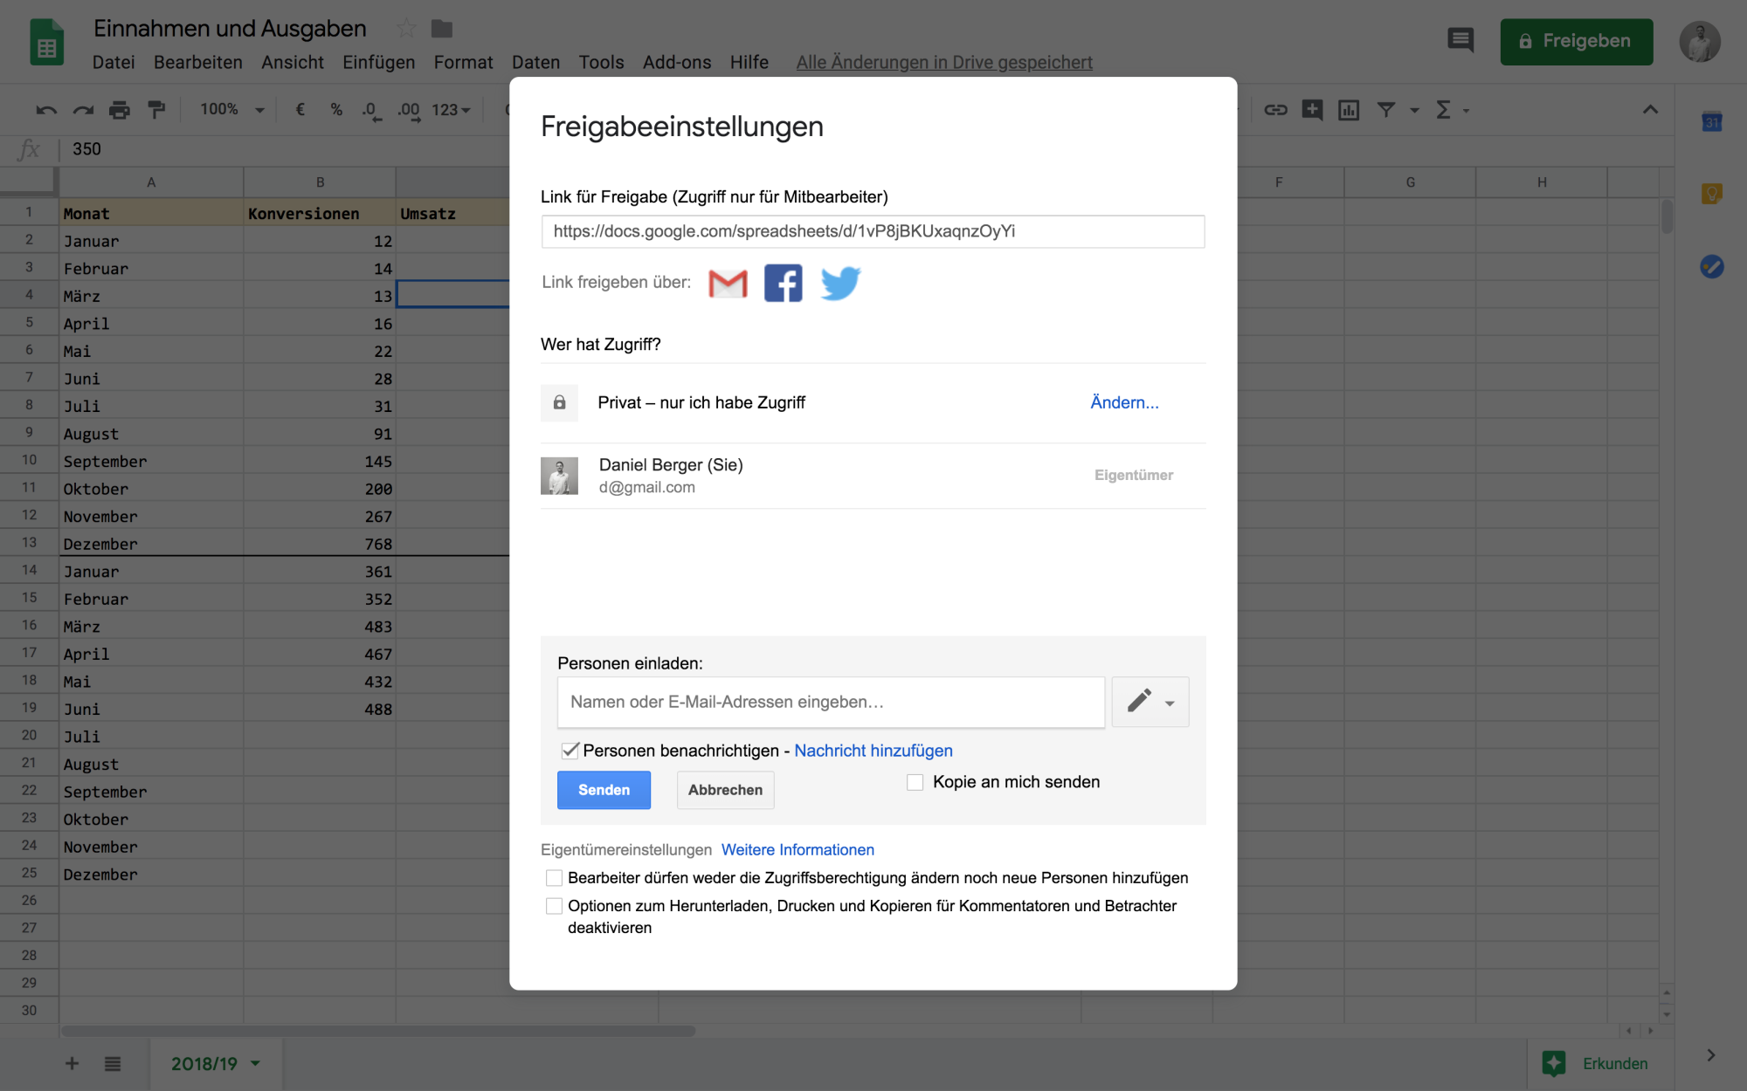This screenshot has width=1747, height=1091.
Task: Click the blue Senden button
Action: point(604,790)
